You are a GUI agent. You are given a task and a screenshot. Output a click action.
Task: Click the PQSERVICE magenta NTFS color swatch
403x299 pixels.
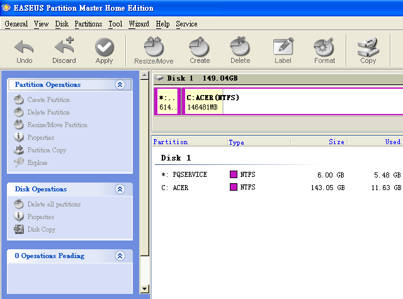pyautogui.click(x=234, y=174)
